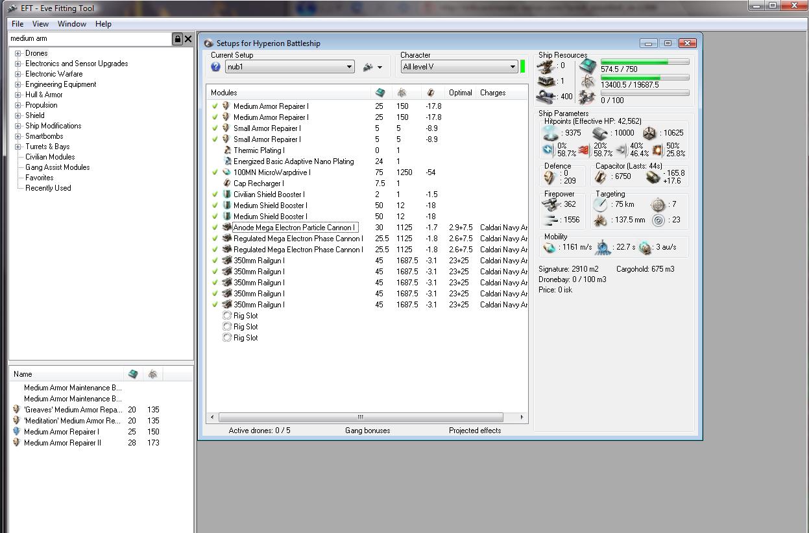Click the powergrid column header icon in Modules table
The height and width of the screenshot is (533, 809).
click(402, 93)
